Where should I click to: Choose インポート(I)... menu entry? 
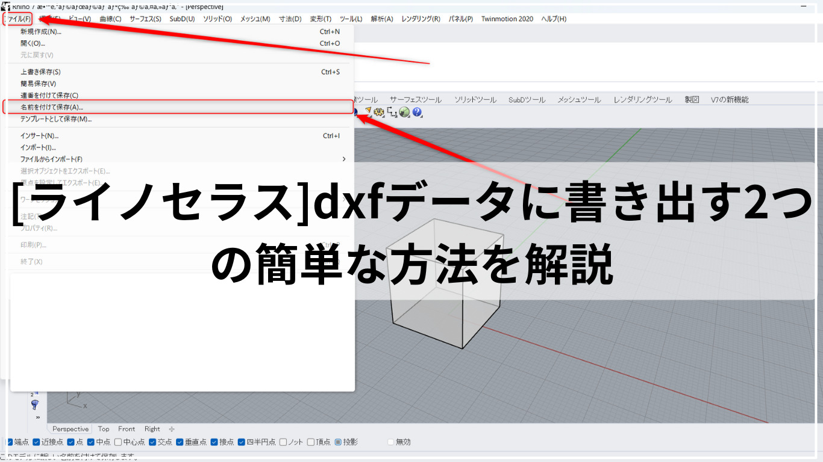tap(180, 147)
